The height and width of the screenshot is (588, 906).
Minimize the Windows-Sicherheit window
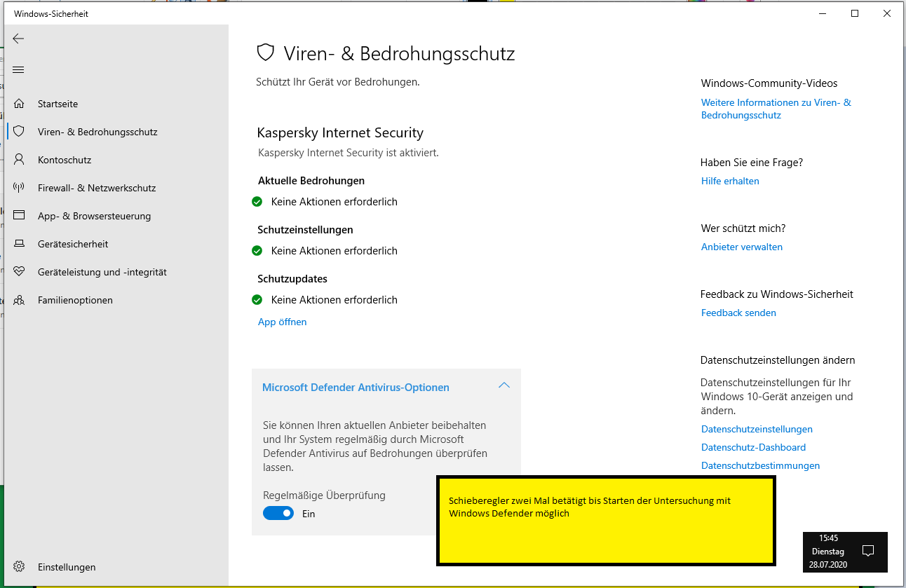point(823,13)
